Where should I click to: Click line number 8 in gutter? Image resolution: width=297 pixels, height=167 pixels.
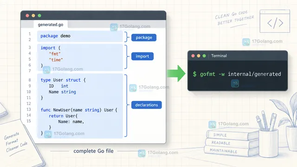pyautogui.click(x=30, y=80)
